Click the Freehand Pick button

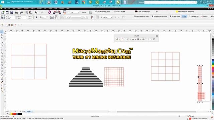pos(194,16)
